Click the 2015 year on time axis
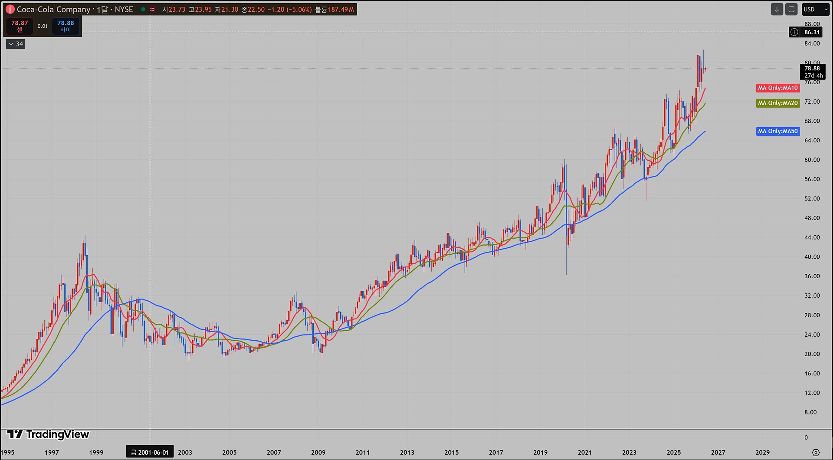The width and height of the screenshot is (833, 460). (452, 452)
